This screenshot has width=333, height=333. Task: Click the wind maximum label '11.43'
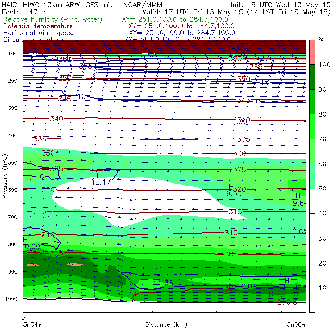(x=293, y=288)
